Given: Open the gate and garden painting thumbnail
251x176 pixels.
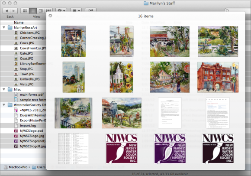Looking at the screenshot, I should [x=218, y=41].
